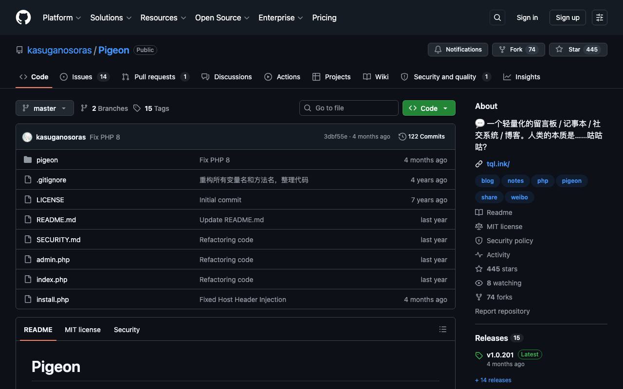Expand the Enterprise menu
The height and width of the screenshot is (389, 623).
(x=281, y=18)
